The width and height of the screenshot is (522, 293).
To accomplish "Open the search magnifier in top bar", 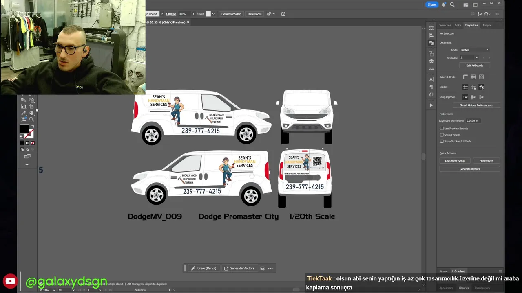I will 452,4.
